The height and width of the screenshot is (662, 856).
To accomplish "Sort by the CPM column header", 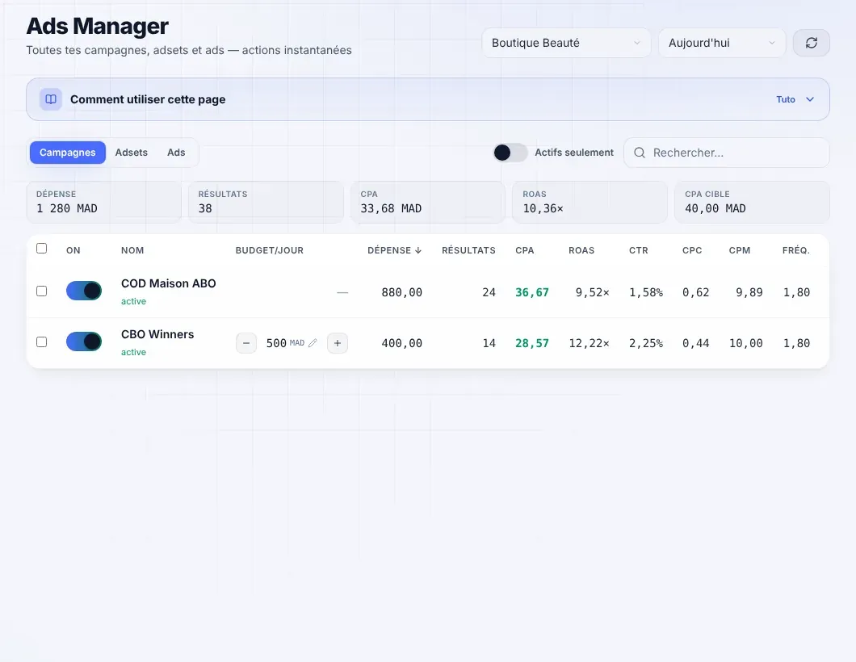I will 740,250.
